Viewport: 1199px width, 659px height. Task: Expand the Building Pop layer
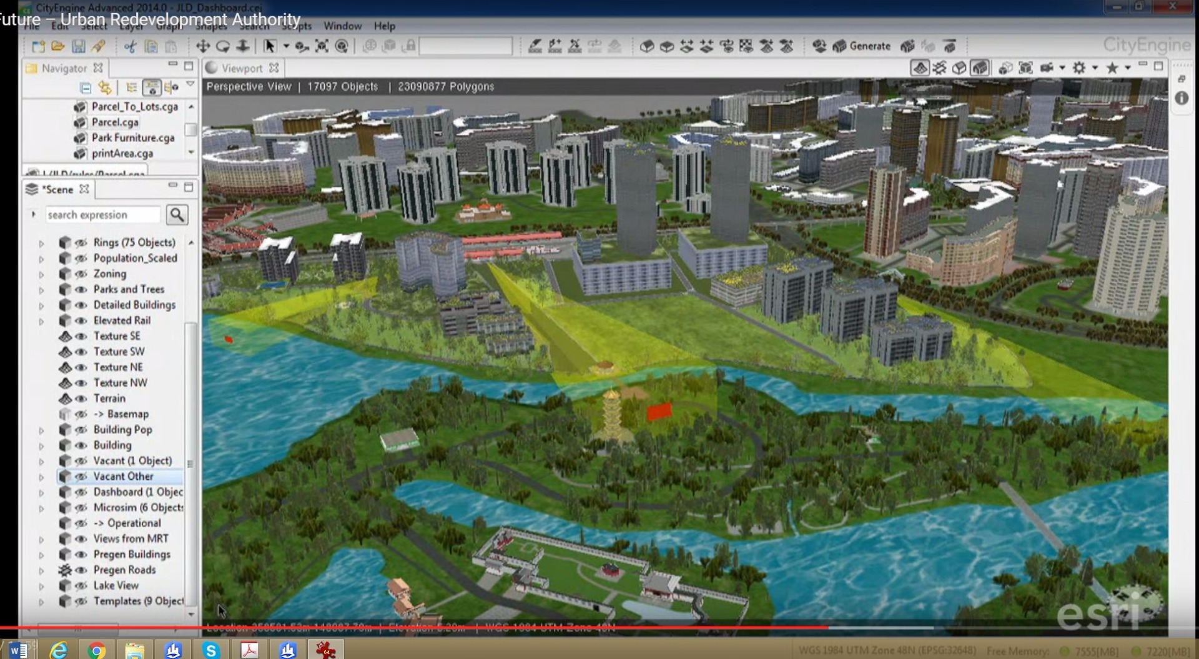click(42, 430)
